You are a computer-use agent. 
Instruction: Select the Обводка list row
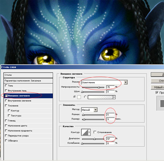[28, 141]
